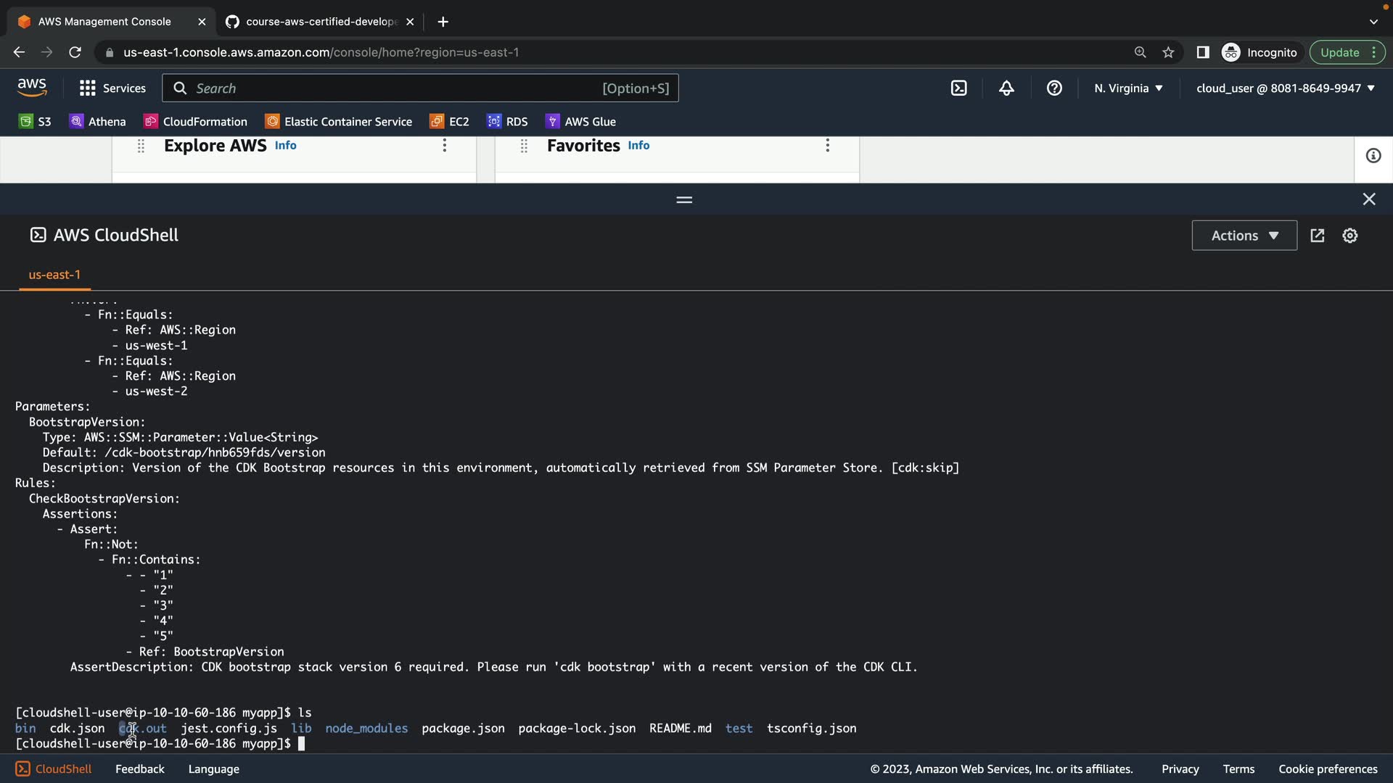This screenshot has height=783, width=1393.
Task: Switch to the course-aws-certified-developer browser tab
Action: (319, 22)
